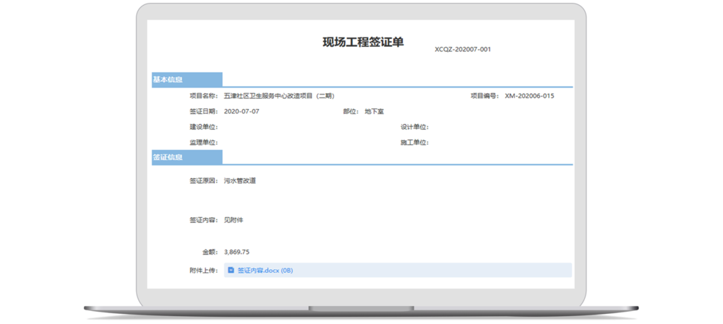
Task: Click the 部位 value 地下室
Action: click(x=375, y=112)
